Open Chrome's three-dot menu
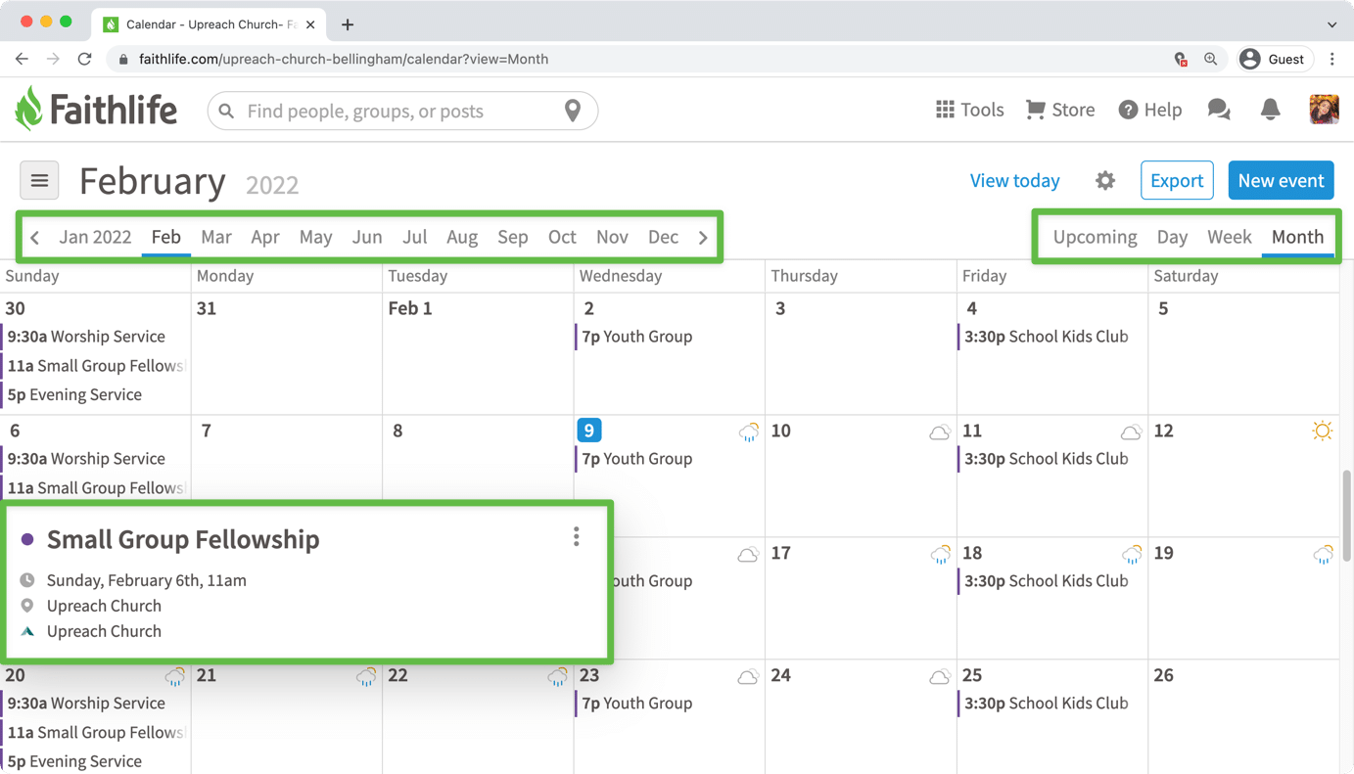The image size is (1354, 774). (x=1332, y=59)
